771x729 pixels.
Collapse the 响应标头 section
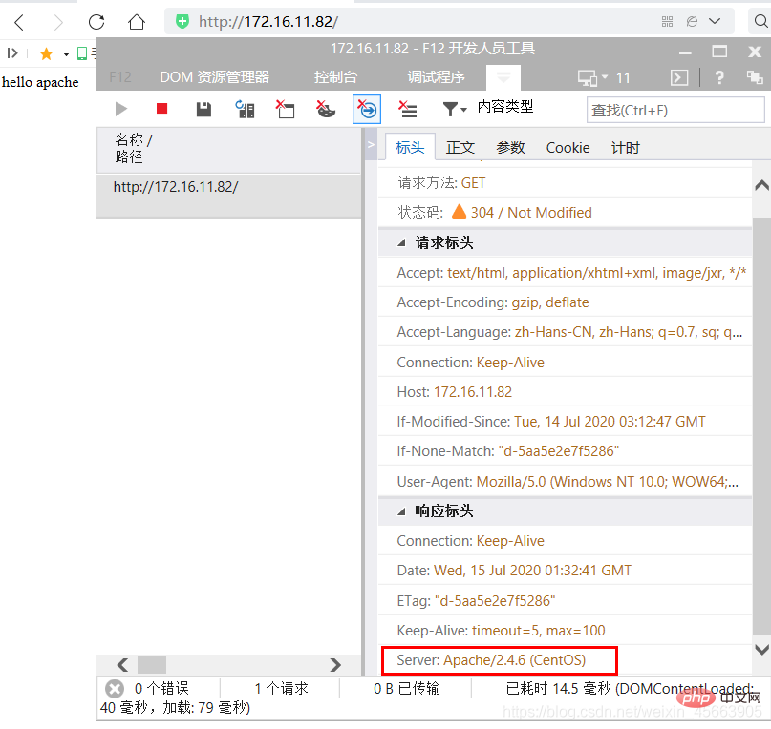[x=401, y=511]
